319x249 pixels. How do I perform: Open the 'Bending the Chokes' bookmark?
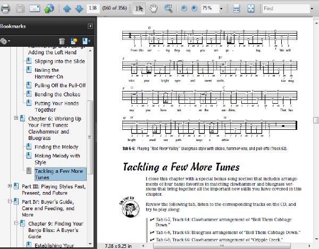[57, 95]
